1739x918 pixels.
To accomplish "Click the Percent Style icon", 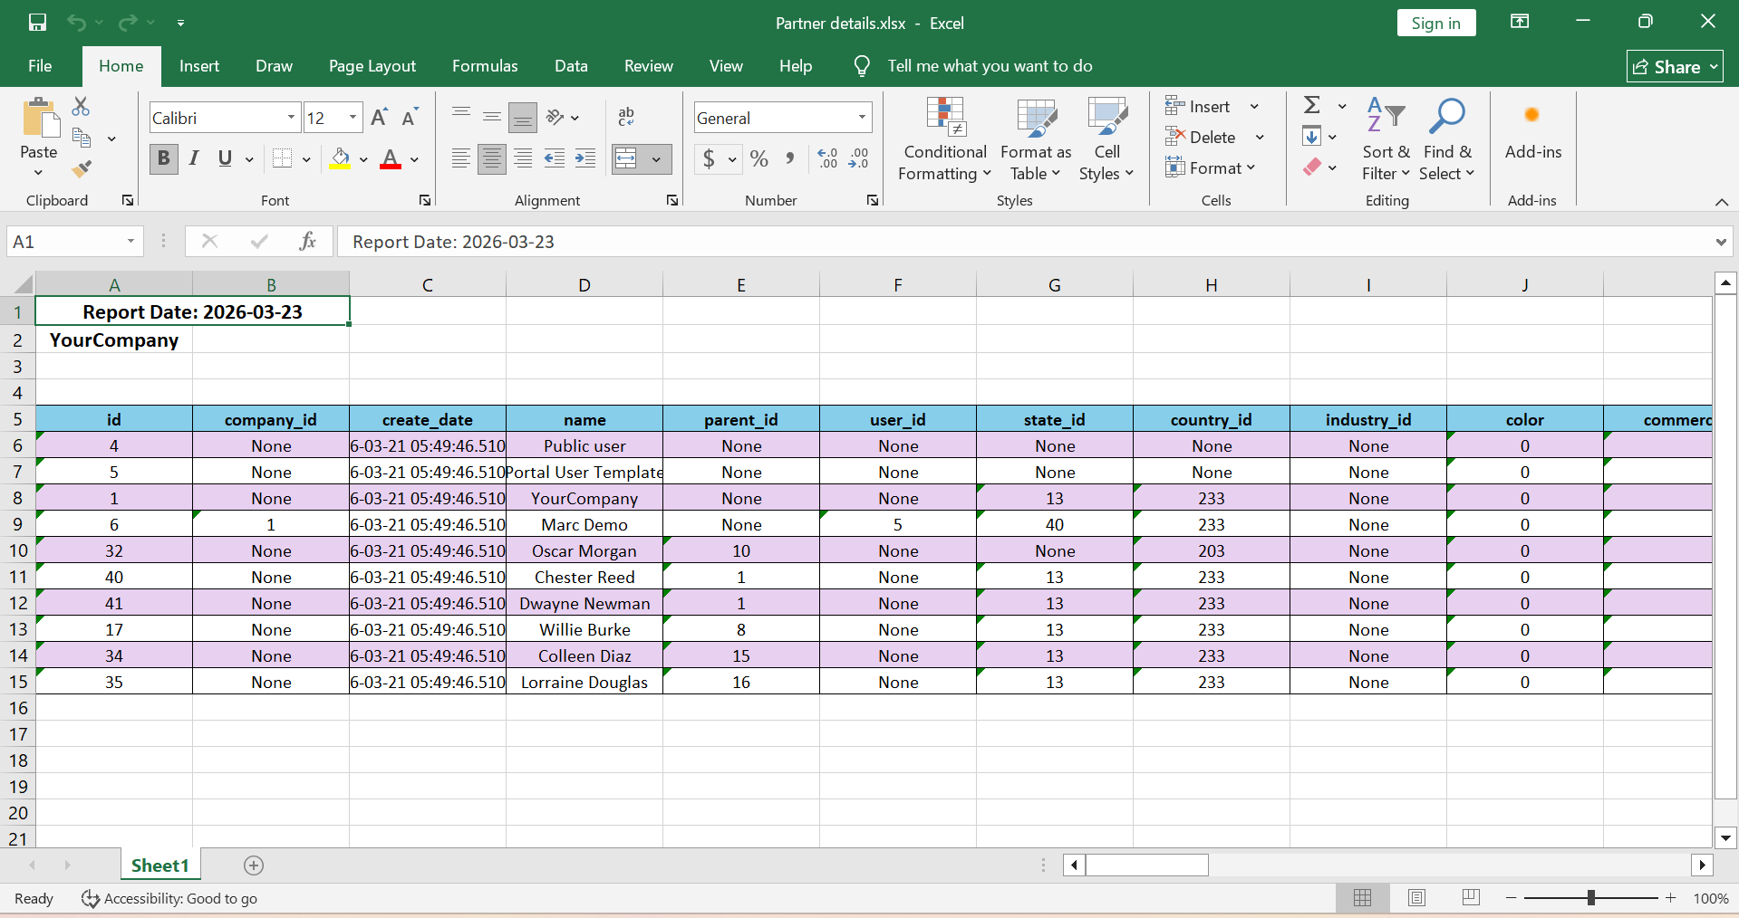I will click(759, 158).
